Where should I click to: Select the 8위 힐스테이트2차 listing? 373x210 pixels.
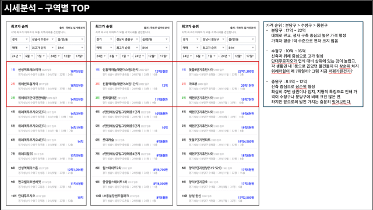[x=132, y=170]
